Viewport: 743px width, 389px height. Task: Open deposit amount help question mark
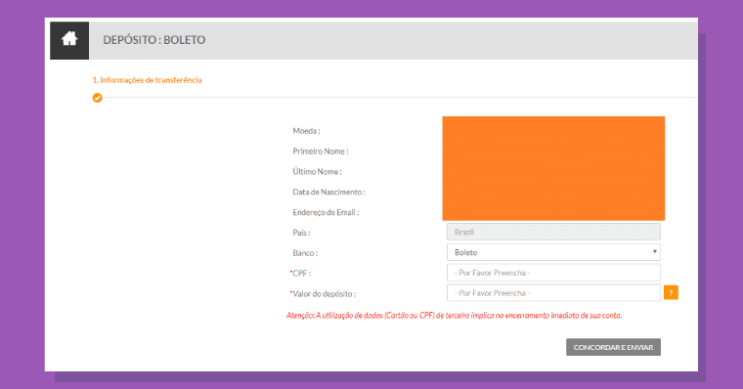pyautogui.click(x=671, y=293)
